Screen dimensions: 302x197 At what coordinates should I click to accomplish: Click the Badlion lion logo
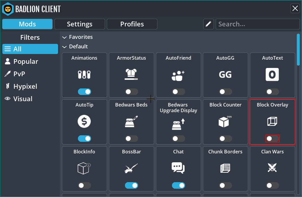8,9
